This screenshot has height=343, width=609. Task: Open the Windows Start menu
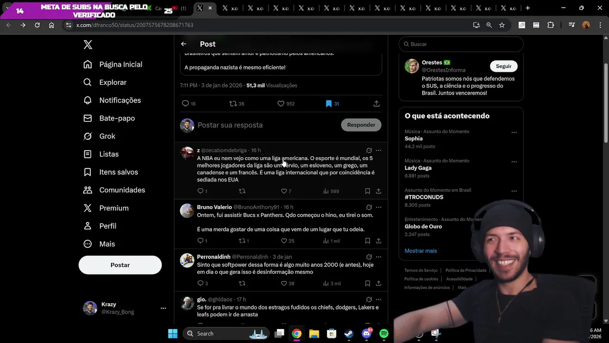[173, 333]
